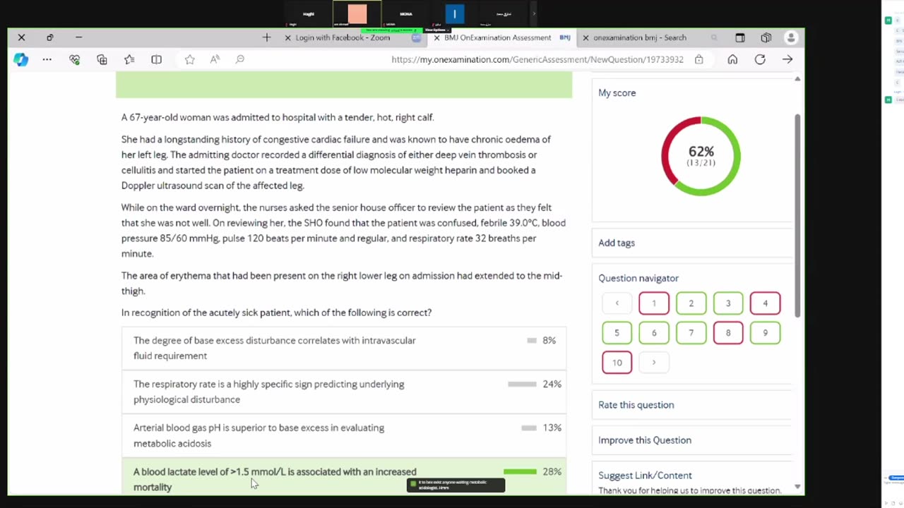Click the browser essentials heart icon
The image size is (904, 508).
pos(74,59)
